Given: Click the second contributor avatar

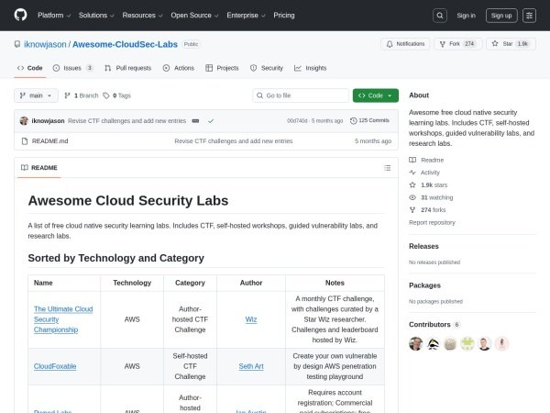Looking at the screenshot, I should (x=433, y=343).
